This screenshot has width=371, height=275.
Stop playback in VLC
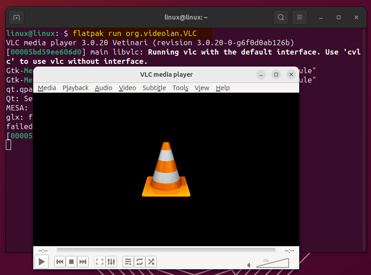click(71, 262)
